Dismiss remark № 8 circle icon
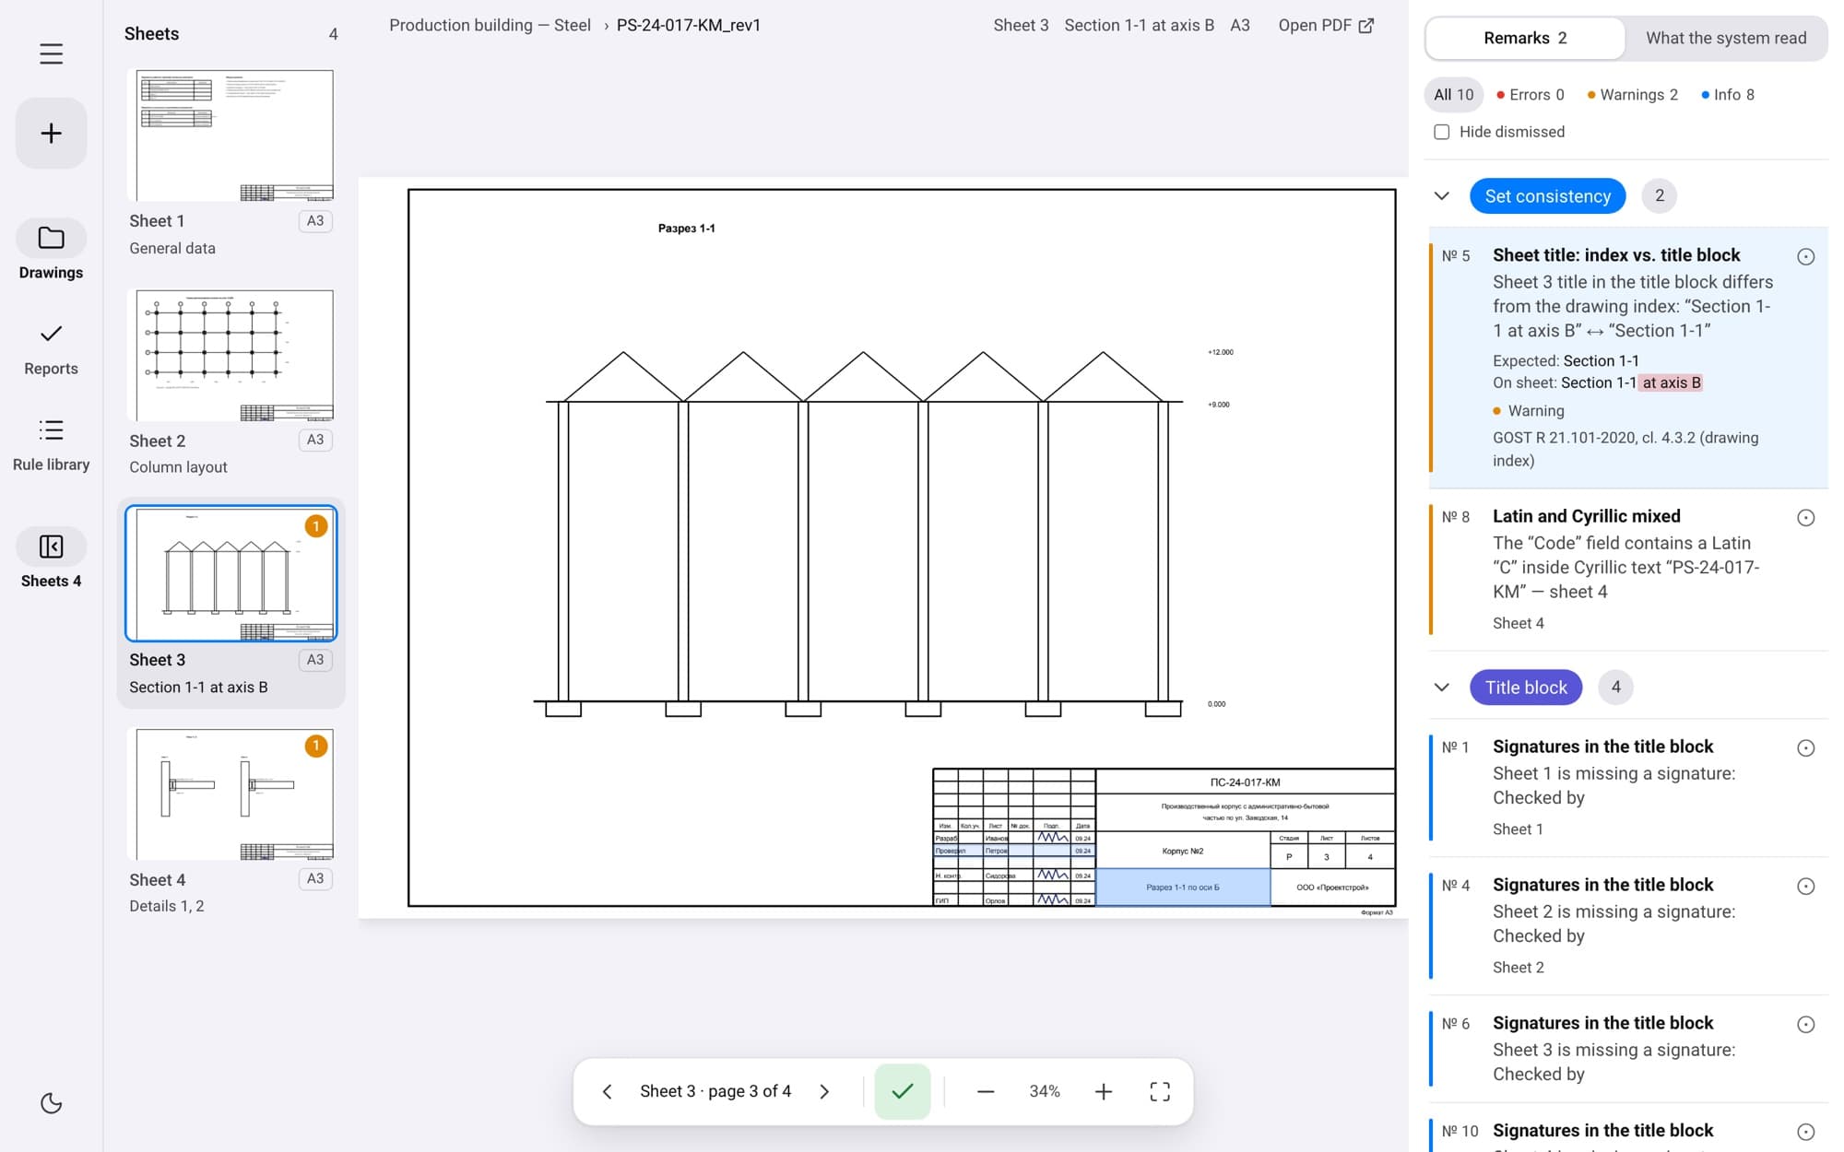1844x1152 pixels. (1806, 518)
